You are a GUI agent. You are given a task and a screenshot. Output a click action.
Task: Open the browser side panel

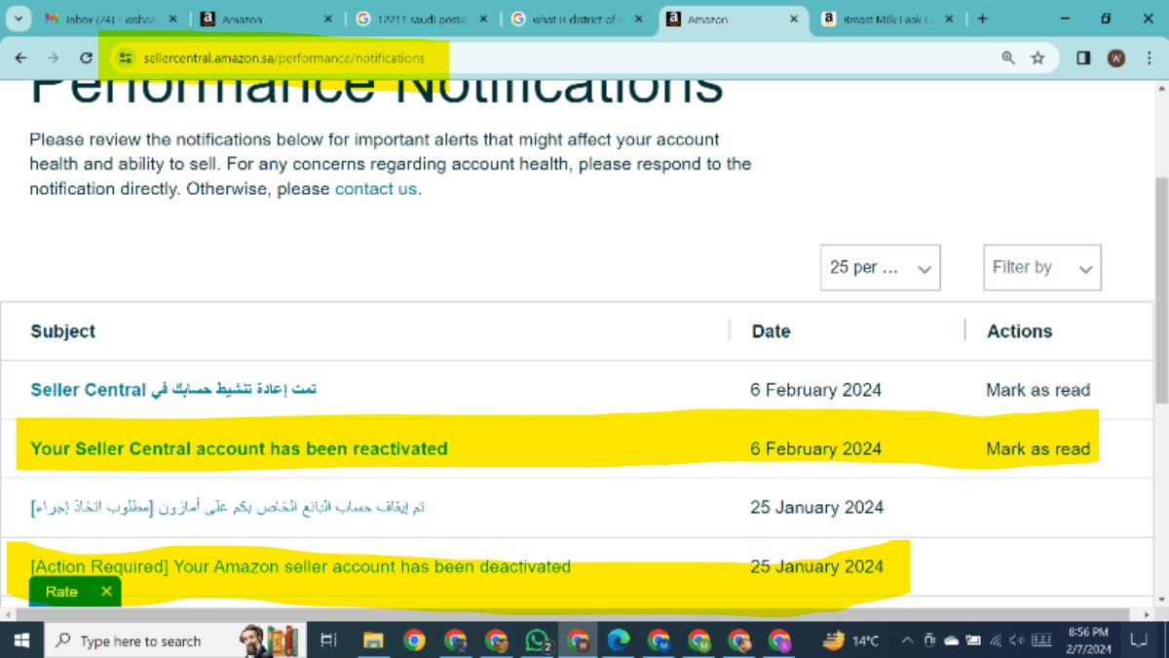click(x=1083, y=58)
